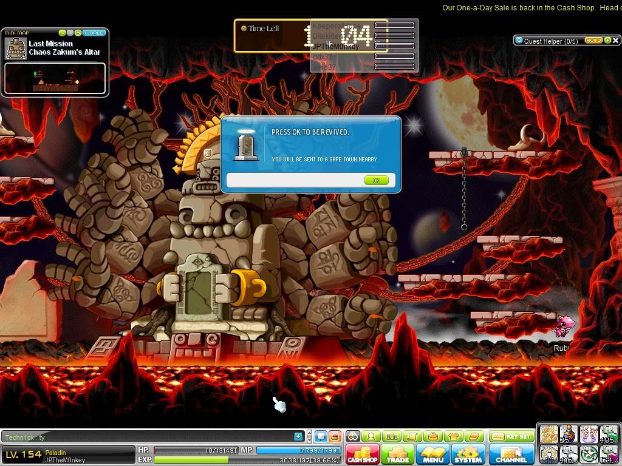Click the blue Q Quest Helper icon
622x466 pixels.
coord(519,41)
